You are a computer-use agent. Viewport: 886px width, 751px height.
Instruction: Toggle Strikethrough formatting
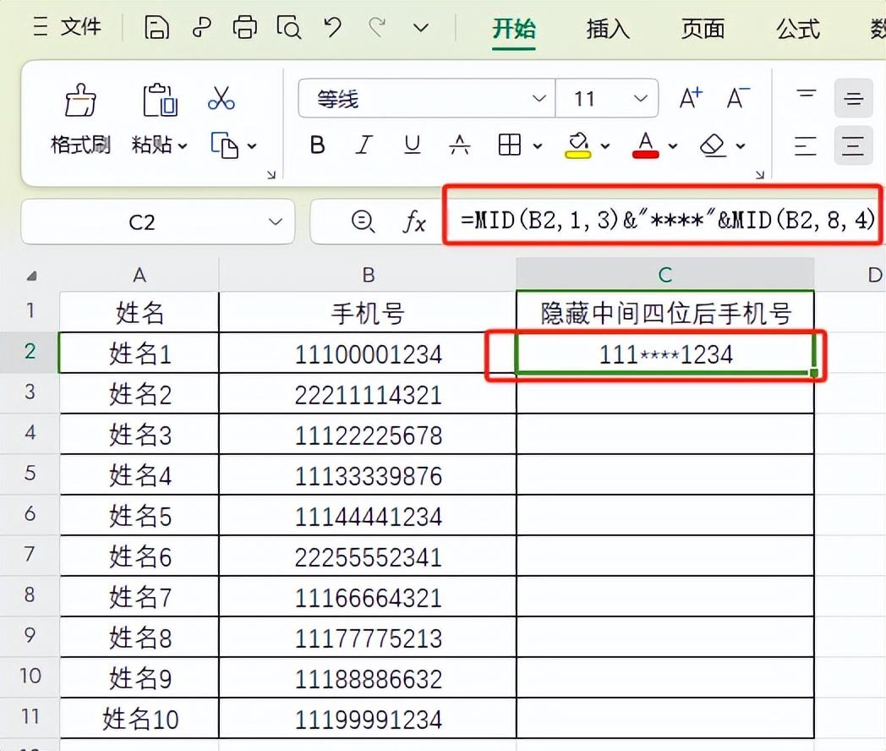pos(459,145)
